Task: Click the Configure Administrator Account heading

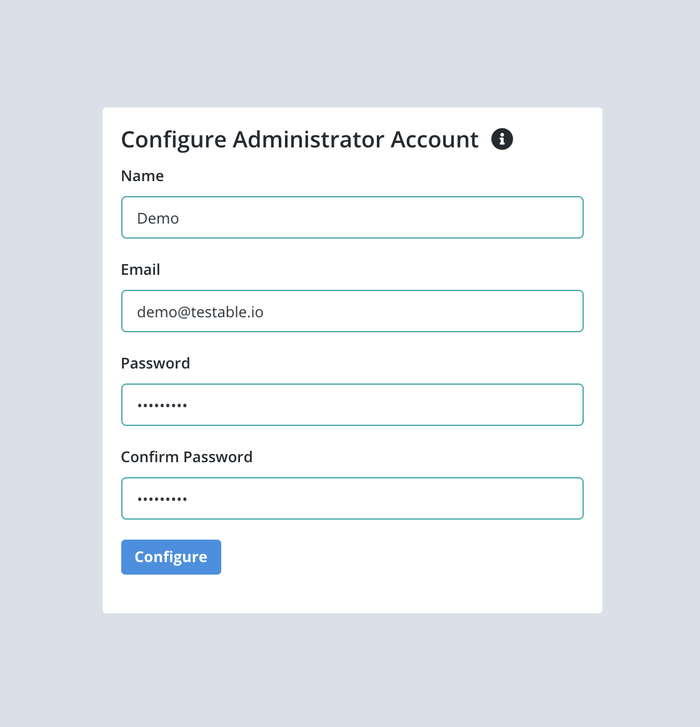Action: (299, 139)
